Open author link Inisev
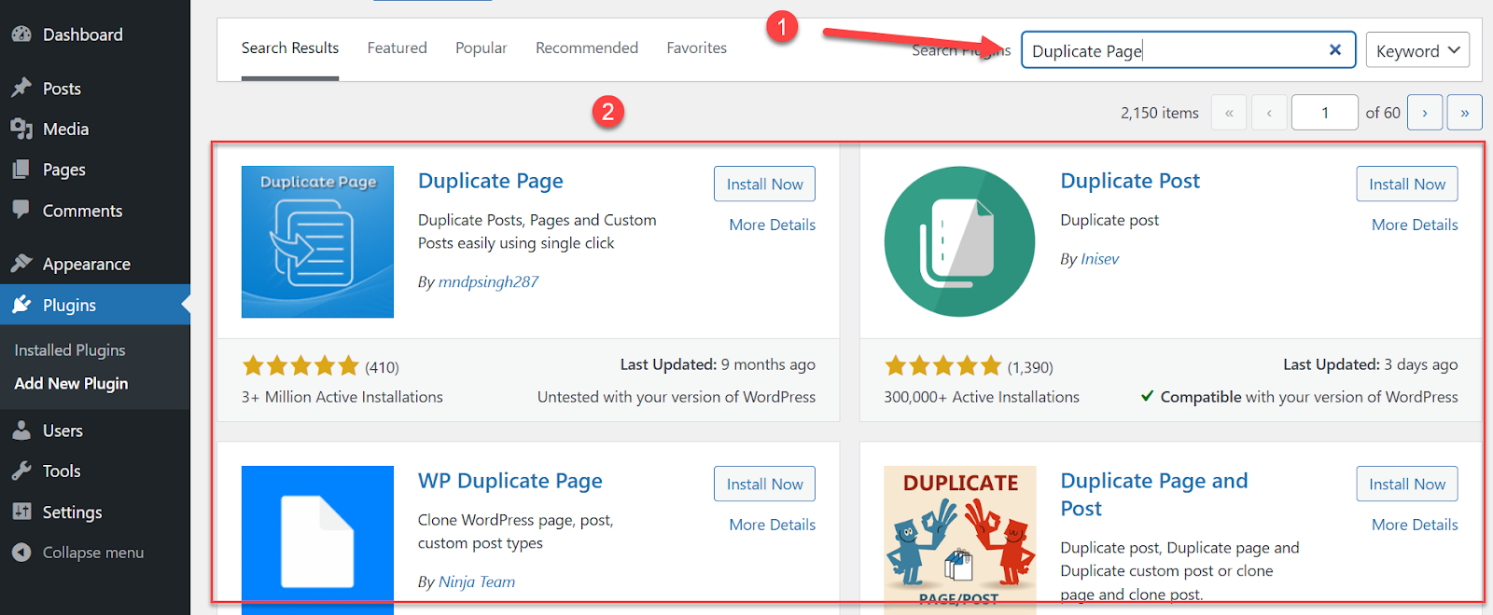The width and height of the screenshot is (1493, 615). pos(1100,259)
